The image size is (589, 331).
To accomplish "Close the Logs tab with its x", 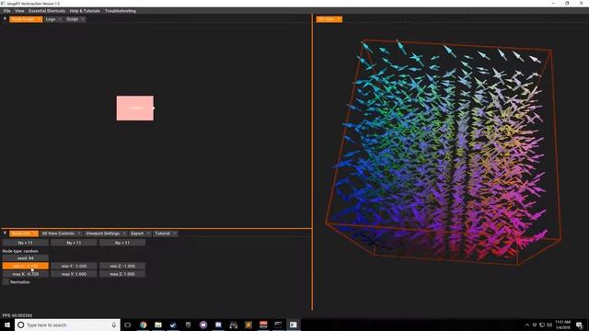I will (x=60, y=19).
